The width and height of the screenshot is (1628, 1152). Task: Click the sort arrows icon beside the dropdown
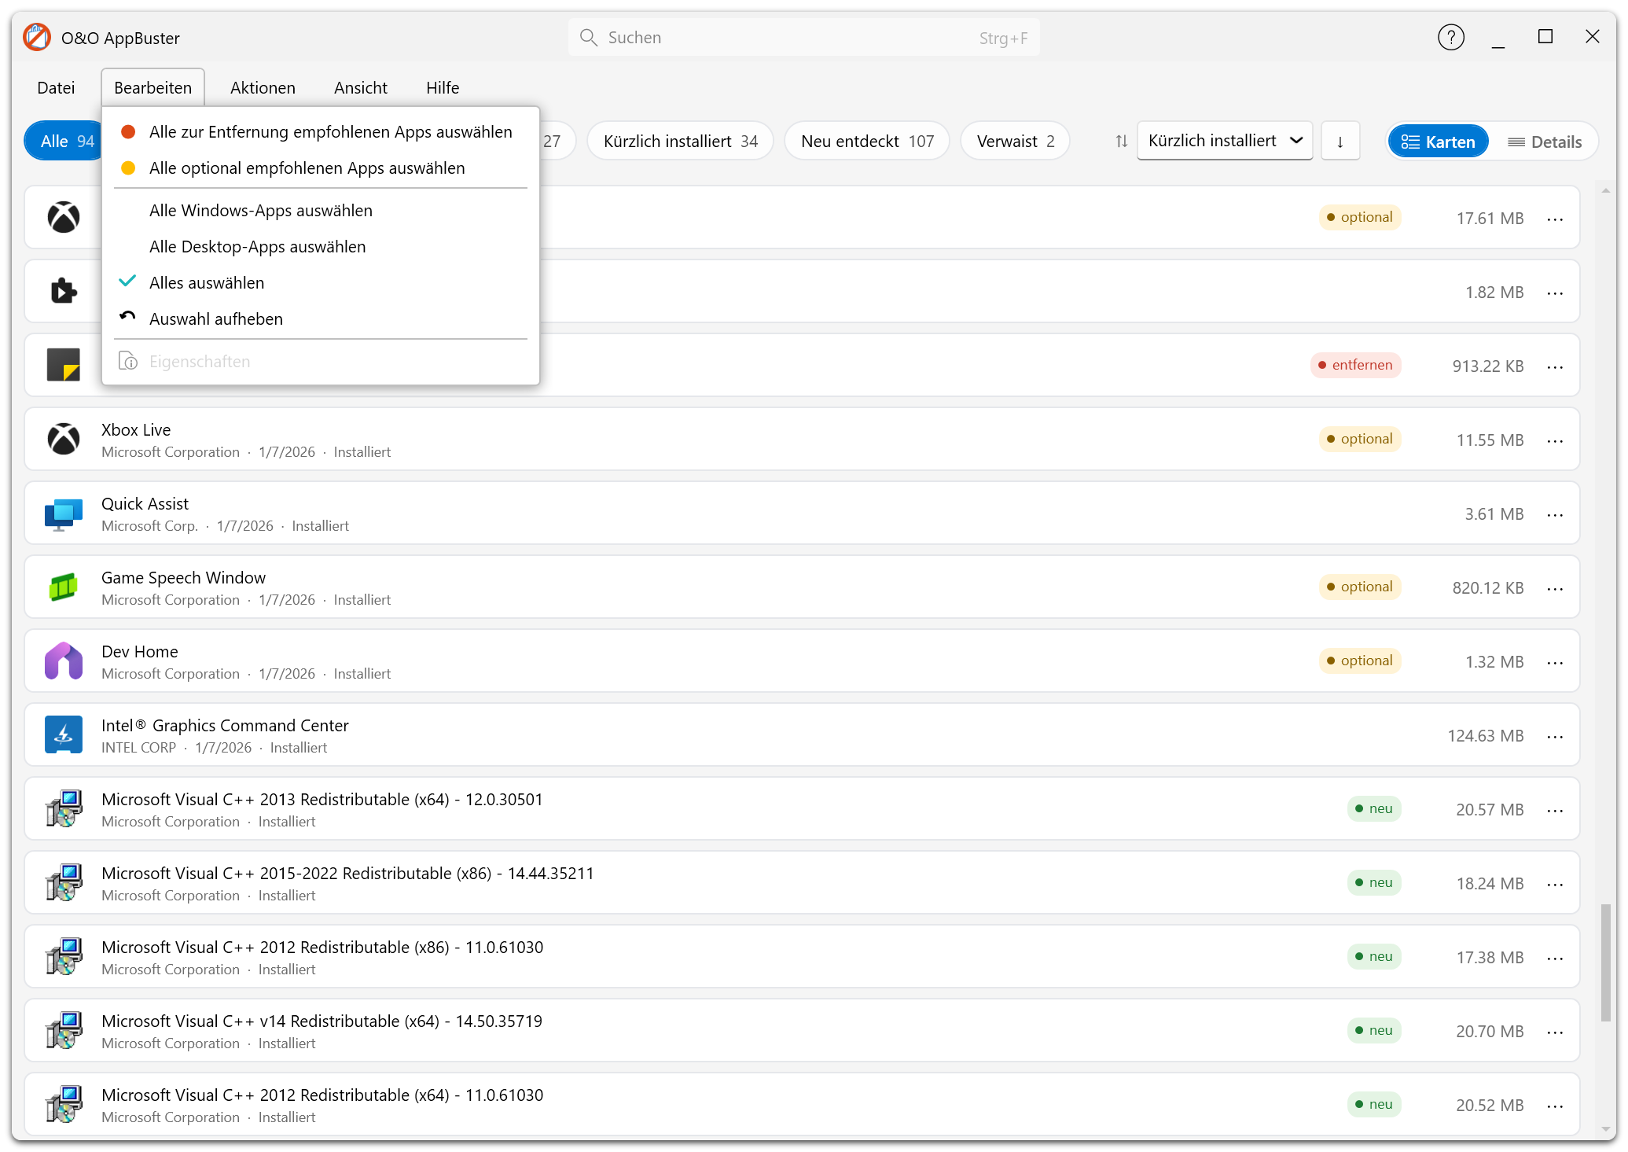tap(1122, 142)
